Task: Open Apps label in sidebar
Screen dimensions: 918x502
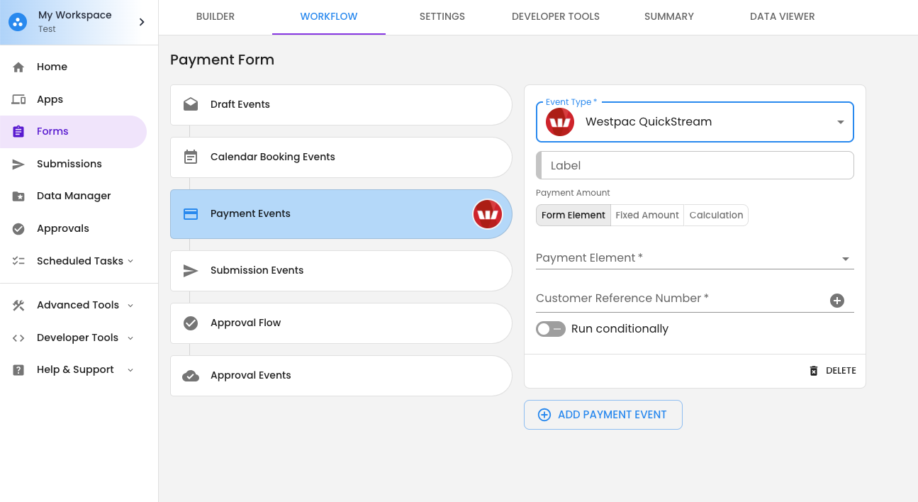Action: click(50, 99)
